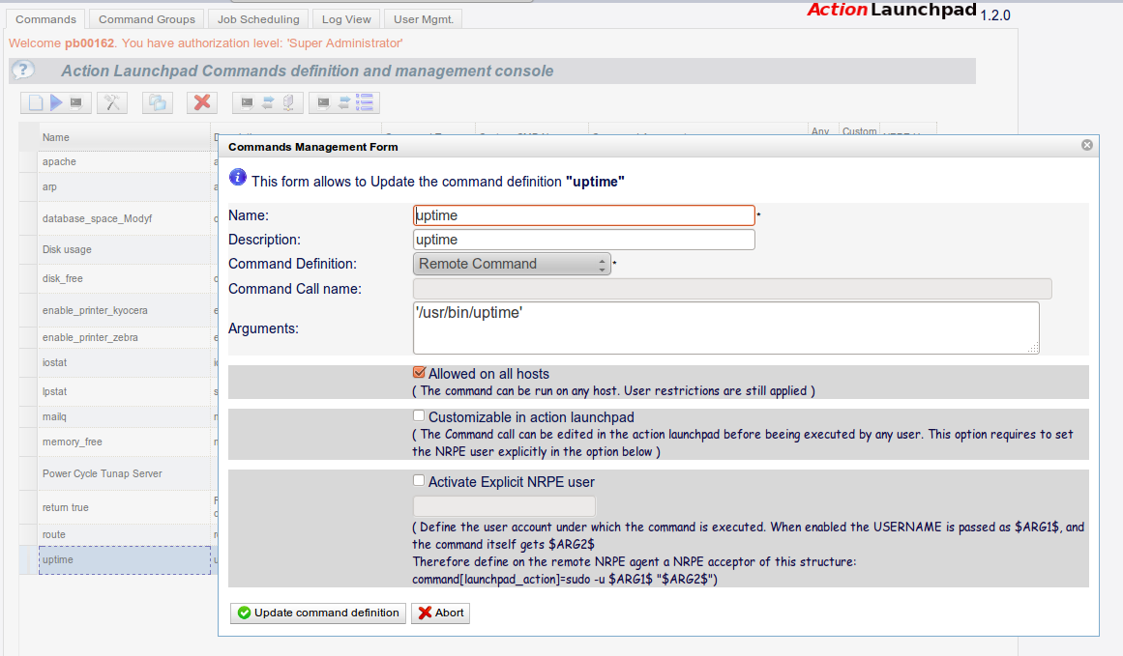Open the User Mgmt. tab
Screen dimensions: 1123x656
(x=424, y=19)
